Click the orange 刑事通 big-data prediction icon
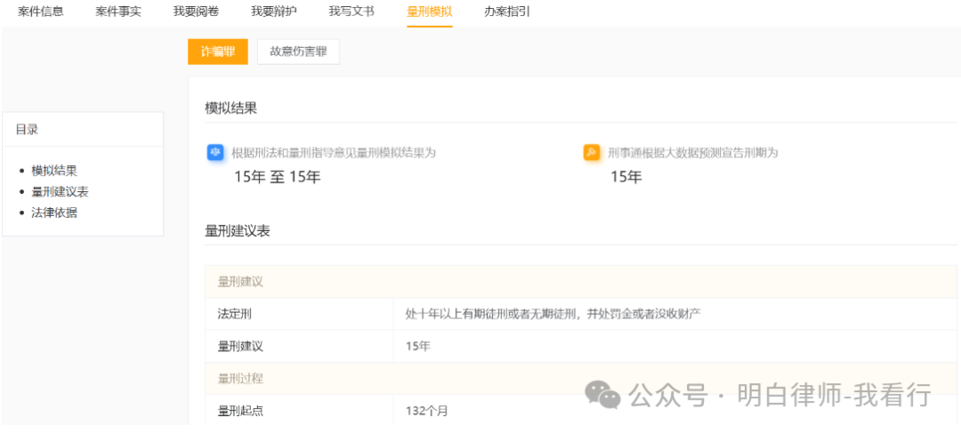The width and height of the screenshot is (961, 433). (x=592, y=153)
